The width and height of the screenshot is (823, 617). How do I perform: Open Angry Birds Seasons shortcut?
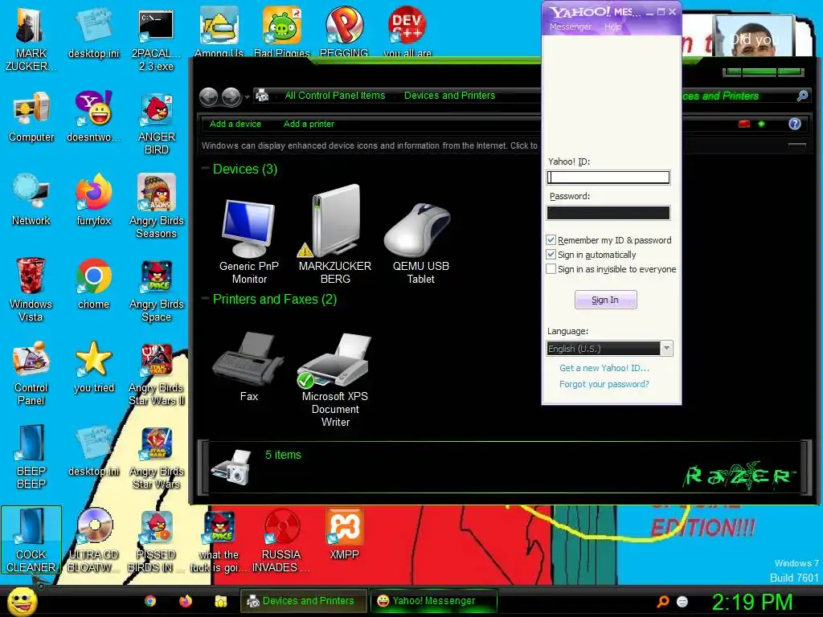[157, 206]
